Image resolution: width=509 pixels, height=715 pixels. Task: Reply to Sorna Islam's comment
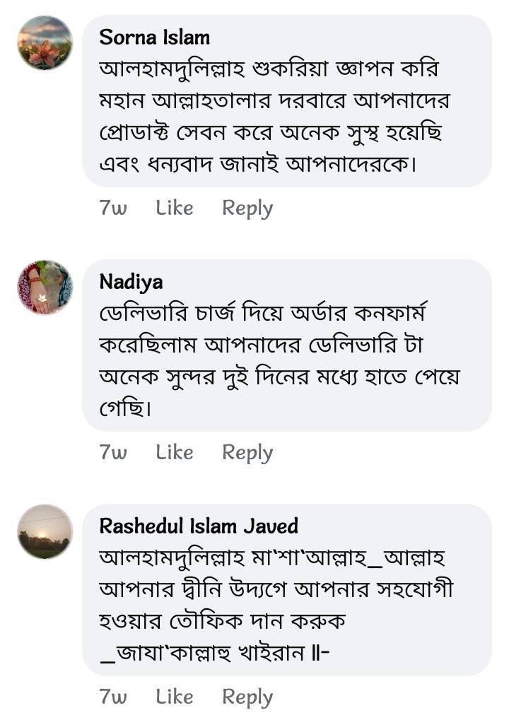pos(247,208)
